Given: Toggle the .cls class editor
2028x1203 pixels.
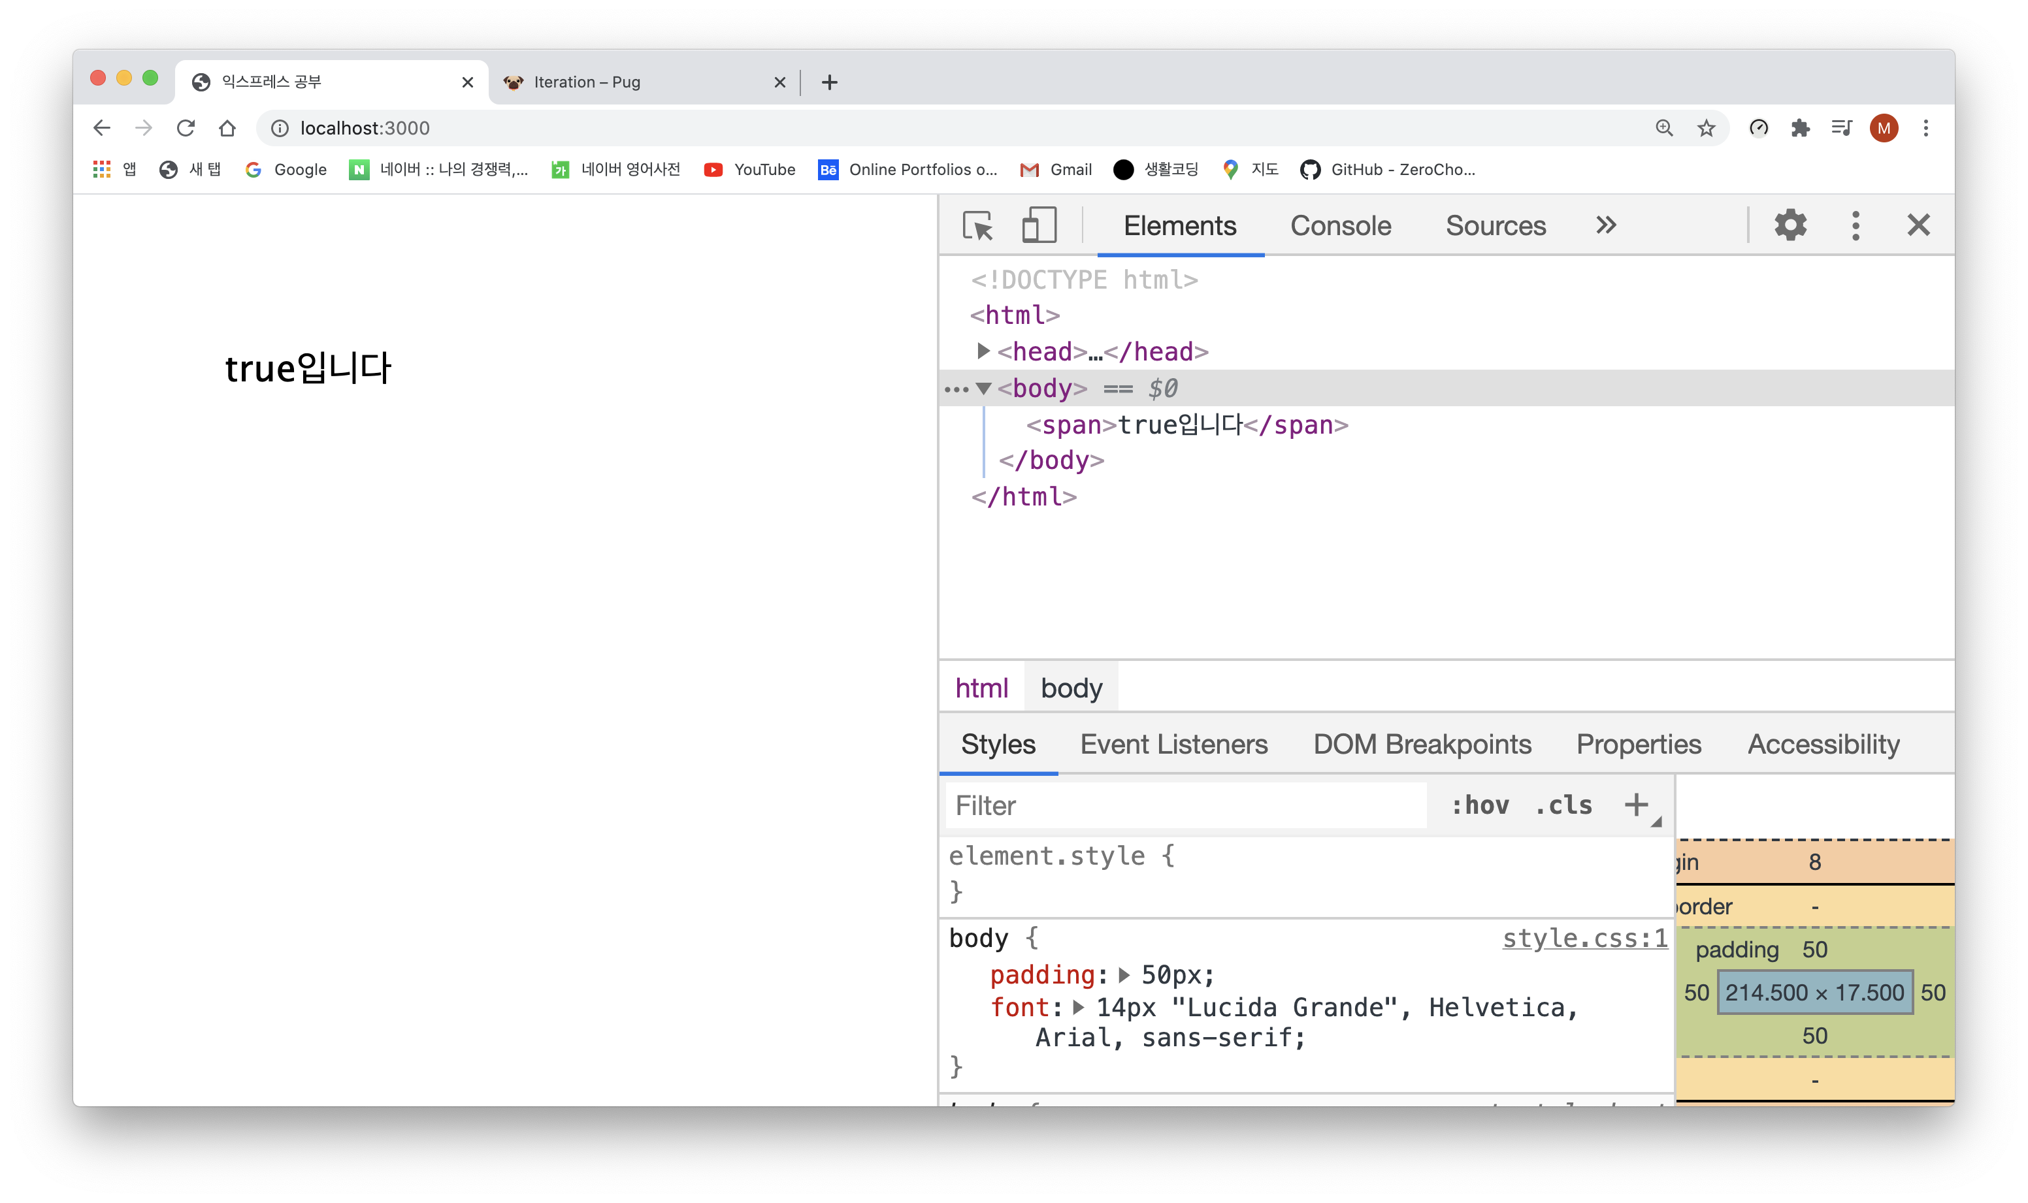Looking at the screenshot, I should point(1563,805).
